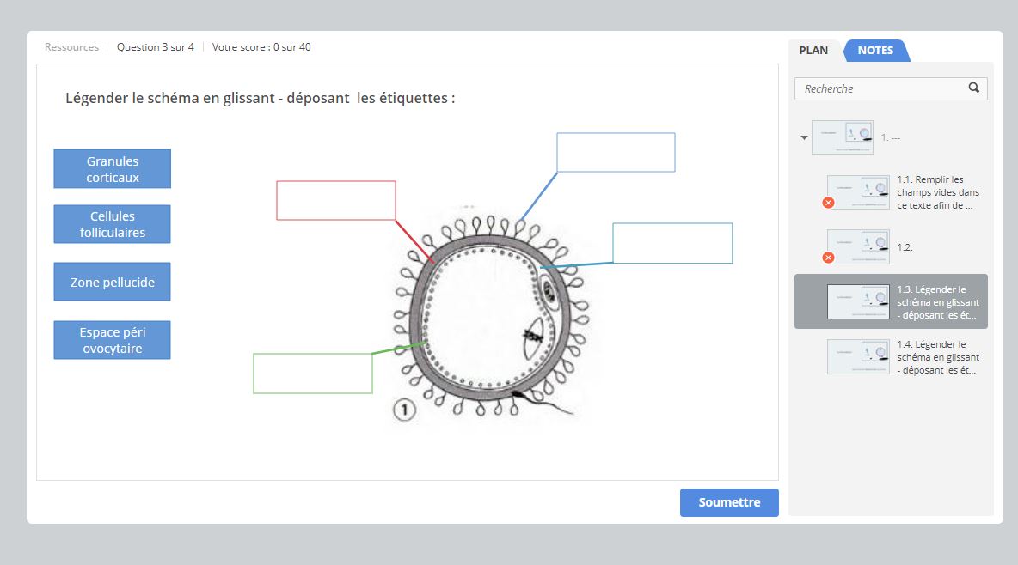Switch to the NOTES tab
Screen dimensions: 1018x565
[x=875, y=51]
